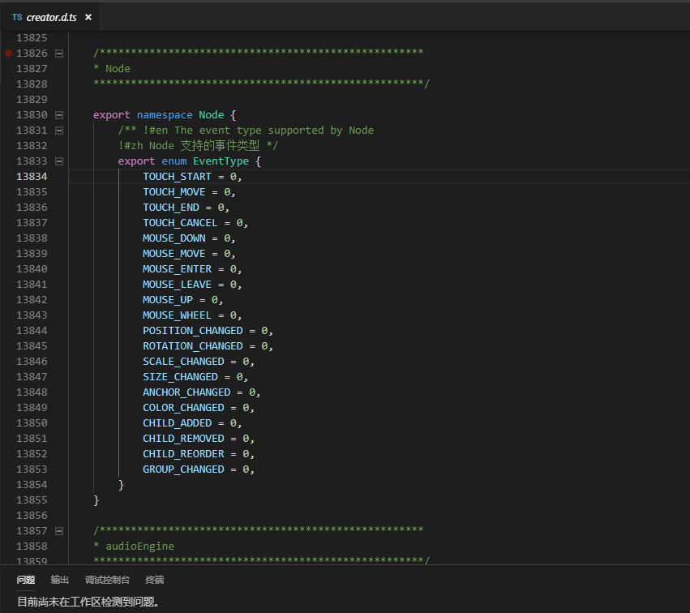Place cursor on TOUCH_START enum member
Image resolution: width=690 pixels, height=613 pixels.
click(177, 177)
